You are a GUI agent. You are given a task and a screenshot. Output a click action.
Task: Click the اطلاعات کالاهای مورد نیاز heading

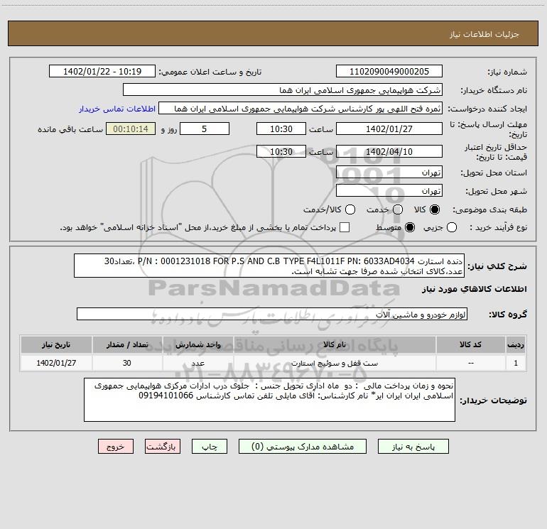click(x=475, y=289)
